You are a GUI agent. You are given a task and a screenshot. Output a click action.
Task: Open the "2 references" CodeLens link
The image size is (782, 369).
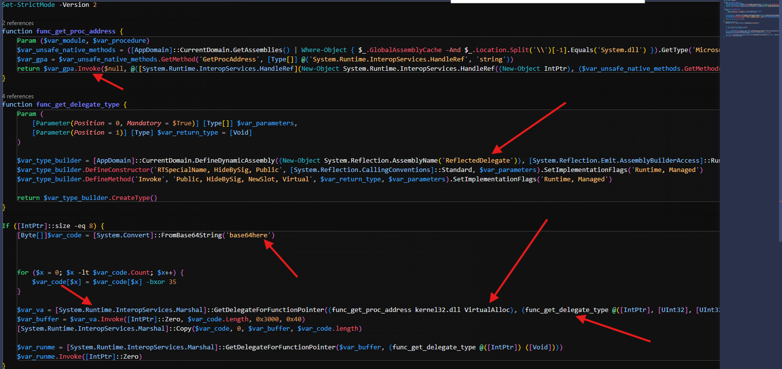tap(18, 23)
